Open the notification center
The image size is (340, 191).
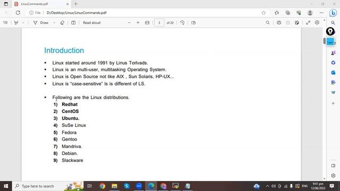[331, 186]
